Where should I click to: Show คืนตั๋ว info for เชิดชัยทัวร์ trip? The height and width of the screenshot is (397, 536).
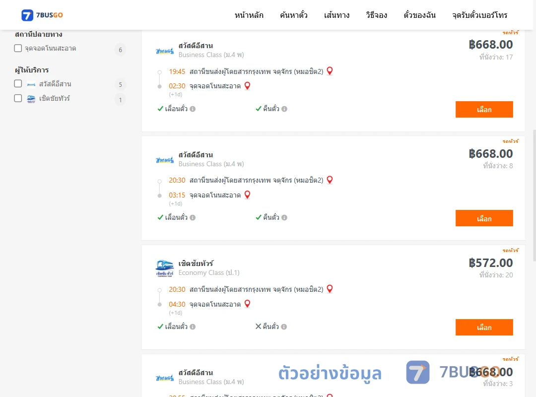[284, 327]
